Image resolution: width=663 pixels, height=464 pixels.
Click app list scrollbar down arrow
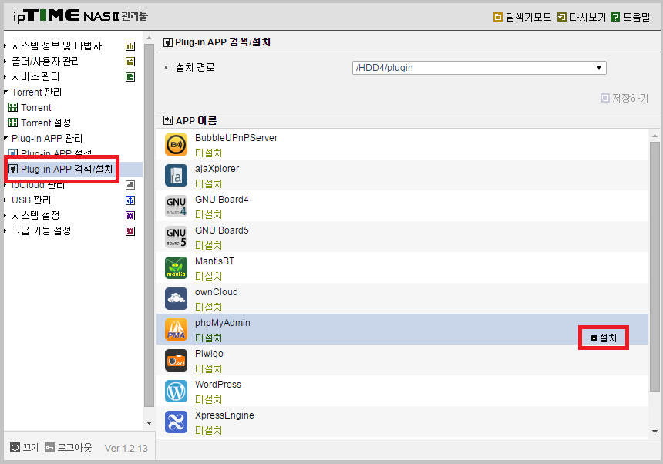655,432
